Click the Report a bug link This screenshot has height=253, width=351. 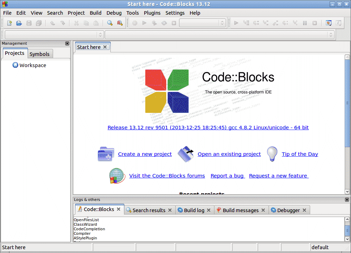(227, 176)
